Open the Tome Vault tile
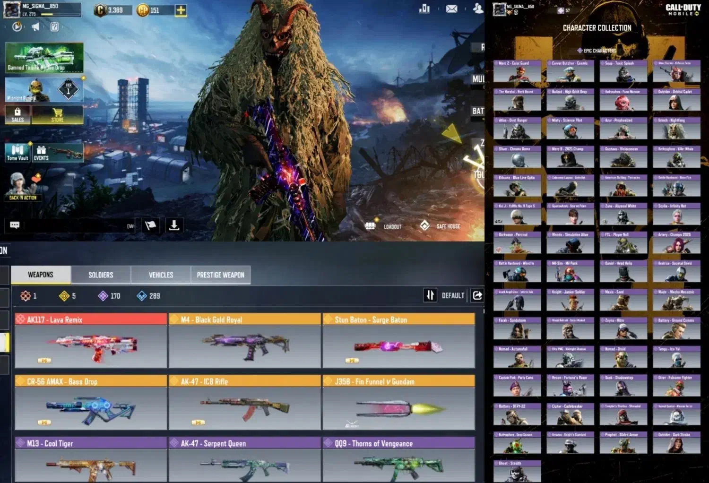 click(17, 153)
